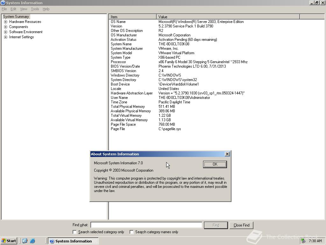Click the Close Find button

pyautogui.click(x=241, y=225)
